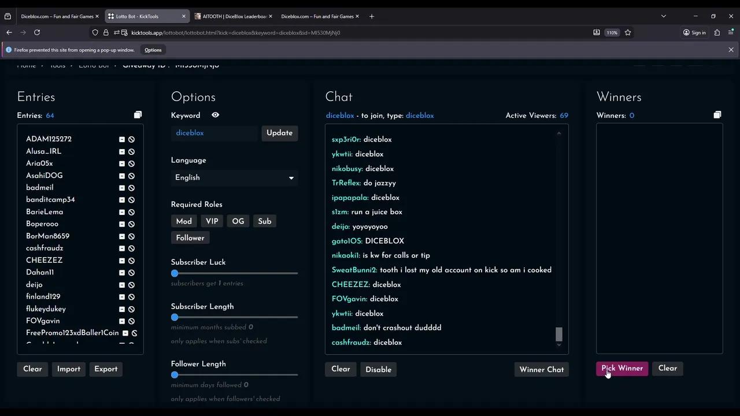Toggle the VIP required role
Screen dimensions: 740x416
pyautogui.click(x=212, y=221)
